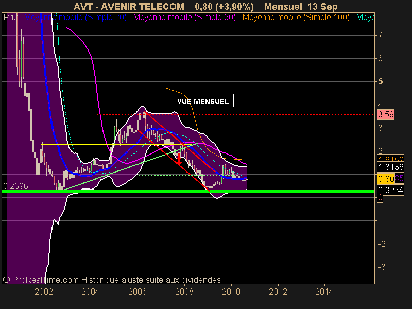
Task: Select the 'Prix' legend label
Action: coord(10,18)
